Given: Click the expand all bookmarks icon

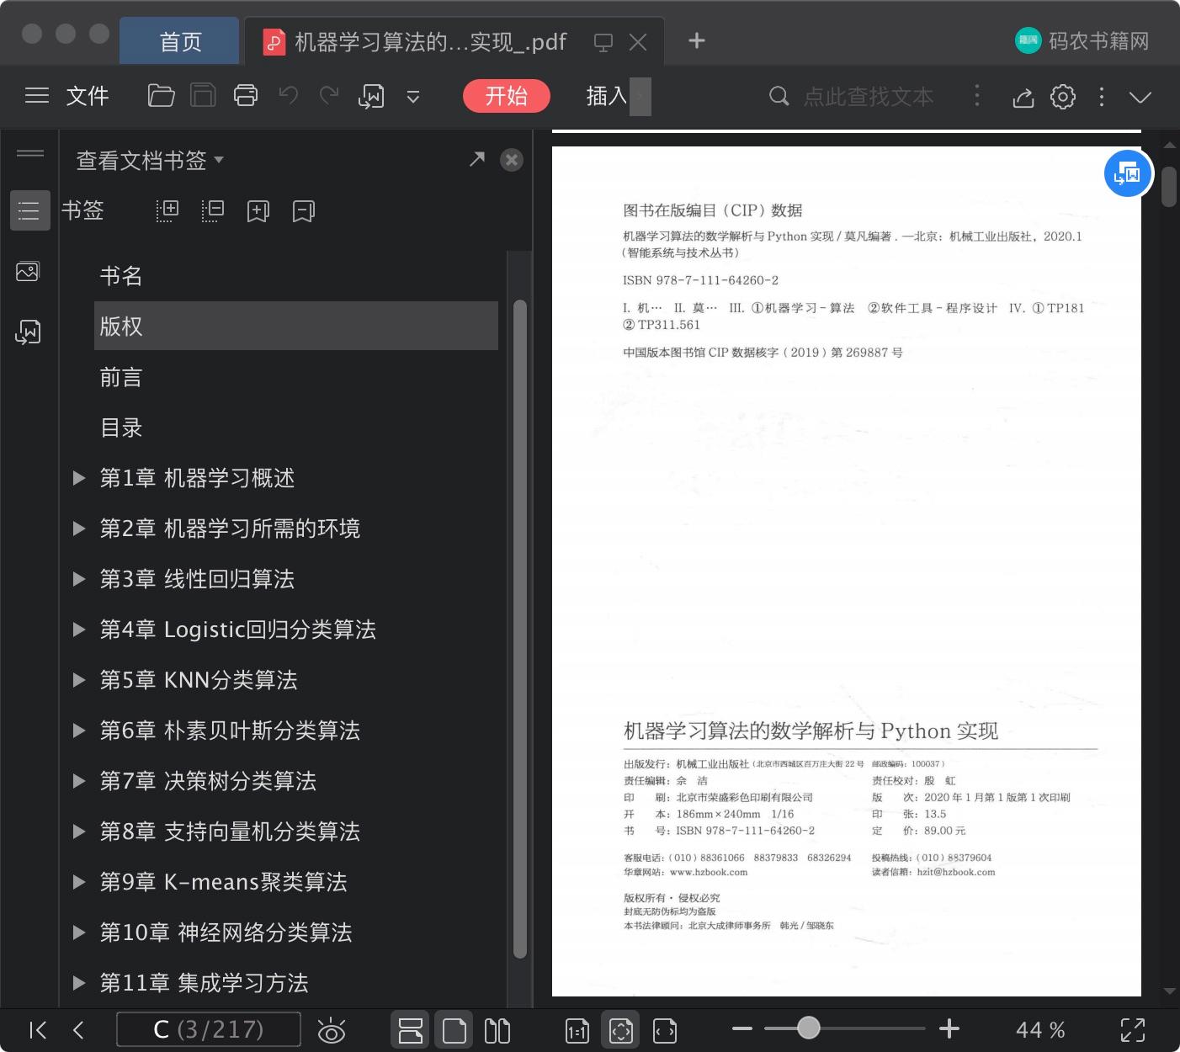Looking at the screenshot, I should (x=167, y=210).
